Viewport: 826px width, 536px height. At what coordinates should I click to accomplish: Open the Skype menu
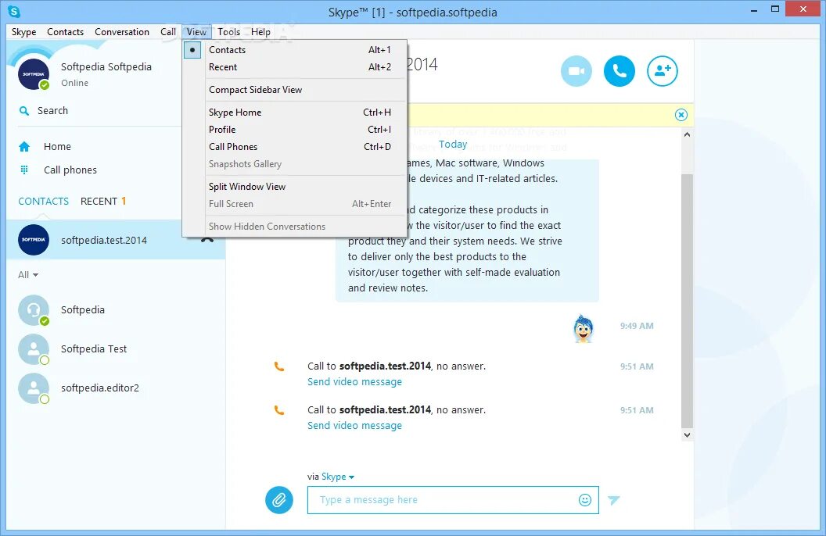pyautogui.click(x=23, y=32)
